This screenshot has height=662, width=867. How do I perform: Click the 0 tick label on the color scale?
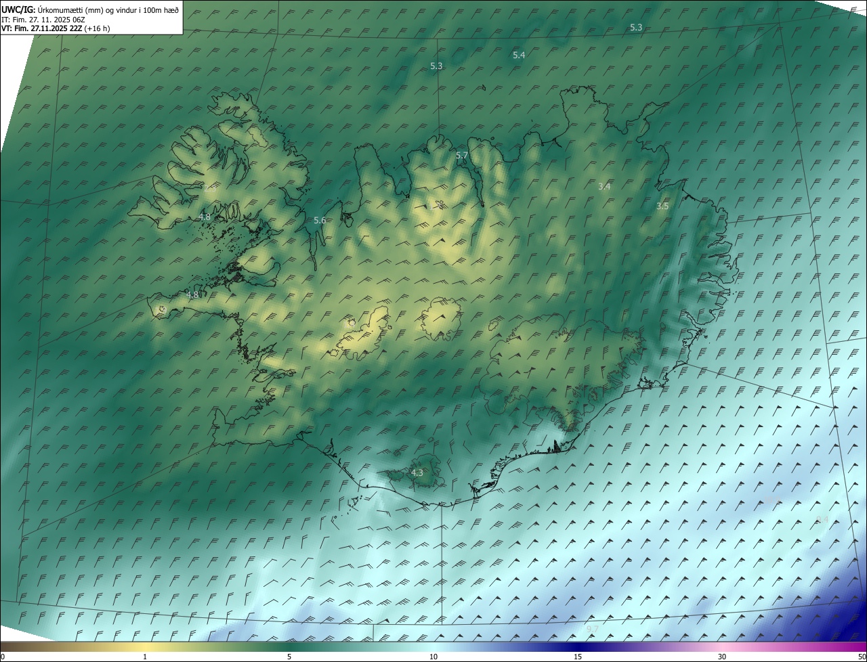[3, 657]
